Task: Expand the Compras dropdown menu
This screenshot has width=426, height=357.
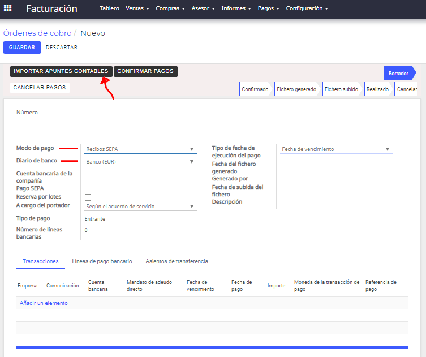Action: click(170, 8)
